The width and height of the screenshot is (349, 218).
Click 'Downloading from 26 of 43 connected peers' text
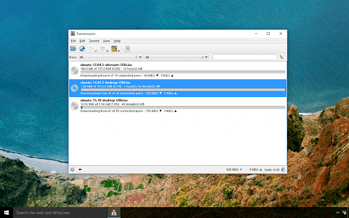click(112, 93)
